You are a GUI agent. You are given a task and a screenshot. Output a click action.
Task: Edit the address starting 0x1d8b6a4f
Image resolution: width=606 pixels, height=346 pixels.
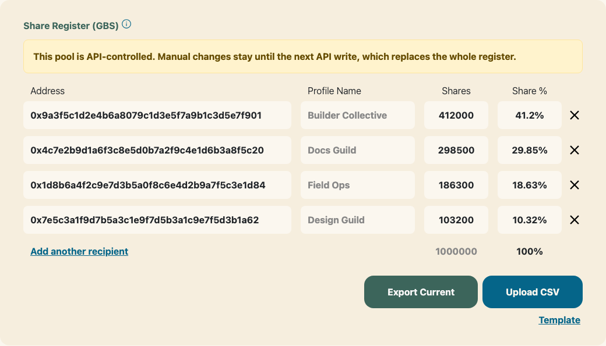click(157, 185)
